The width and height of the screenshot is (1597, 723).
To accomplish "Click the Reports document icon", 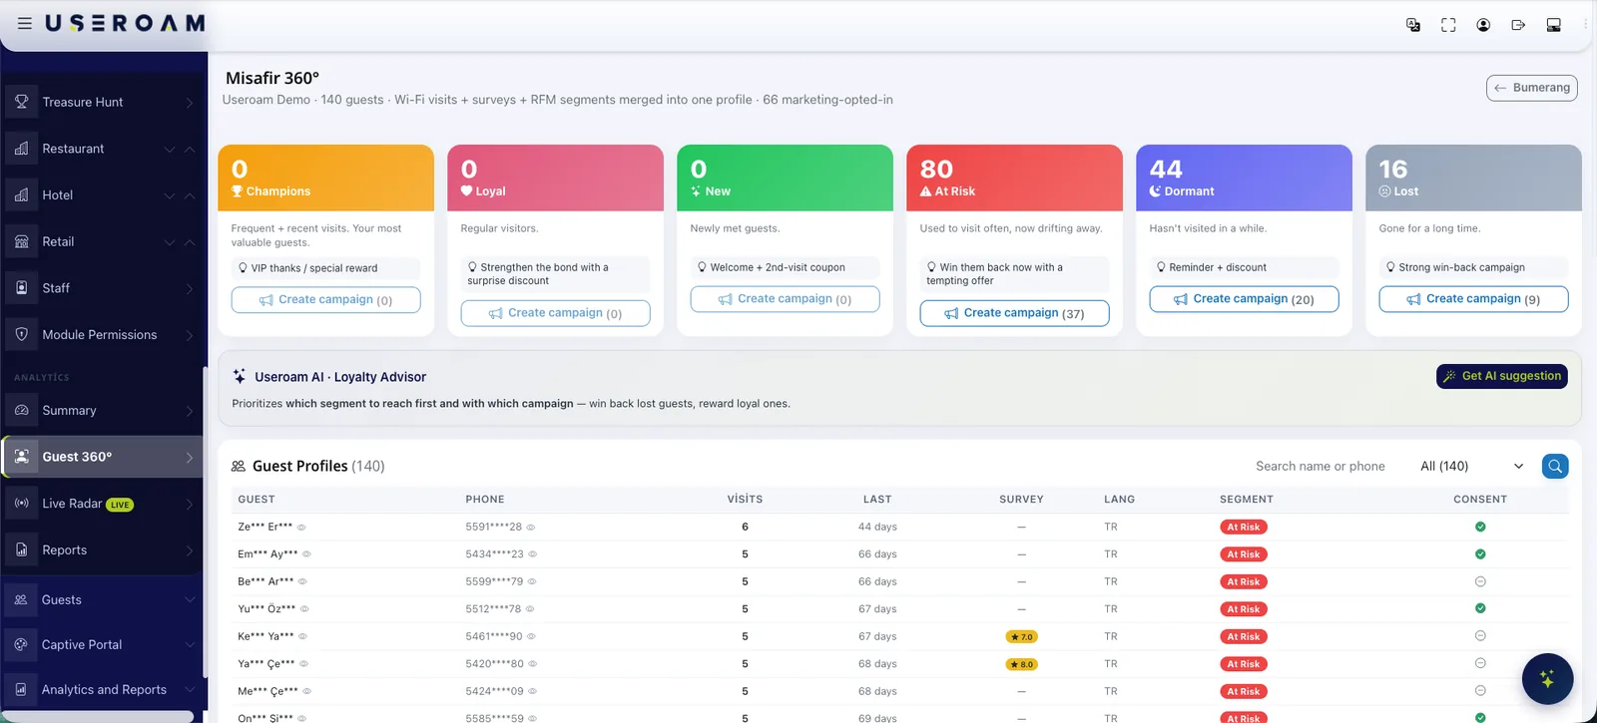I will click(22, 549).
